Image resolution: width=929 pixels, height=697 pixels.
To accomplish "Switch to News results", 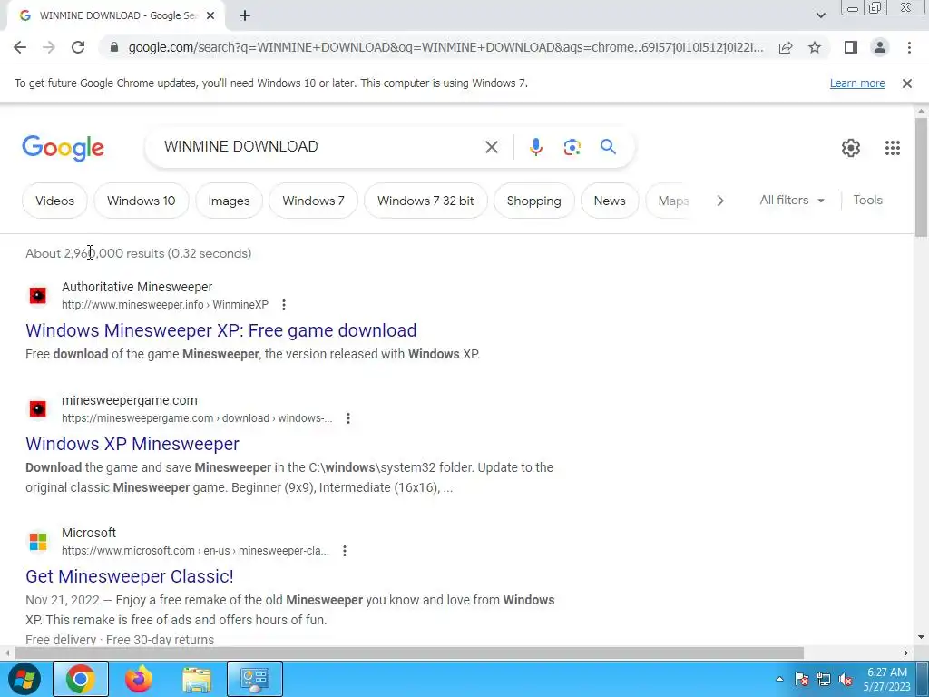I will [610, 201].
